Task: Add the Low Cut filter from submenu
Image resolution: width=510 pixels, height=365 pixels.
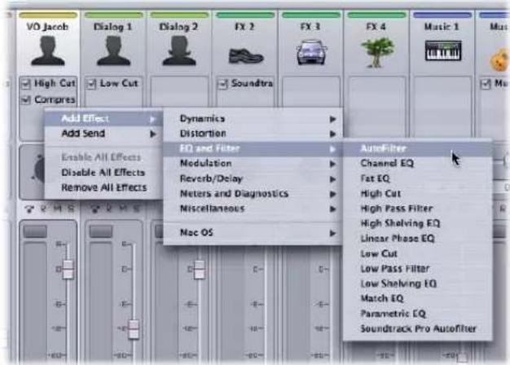Action: click(x=418, y=253)
